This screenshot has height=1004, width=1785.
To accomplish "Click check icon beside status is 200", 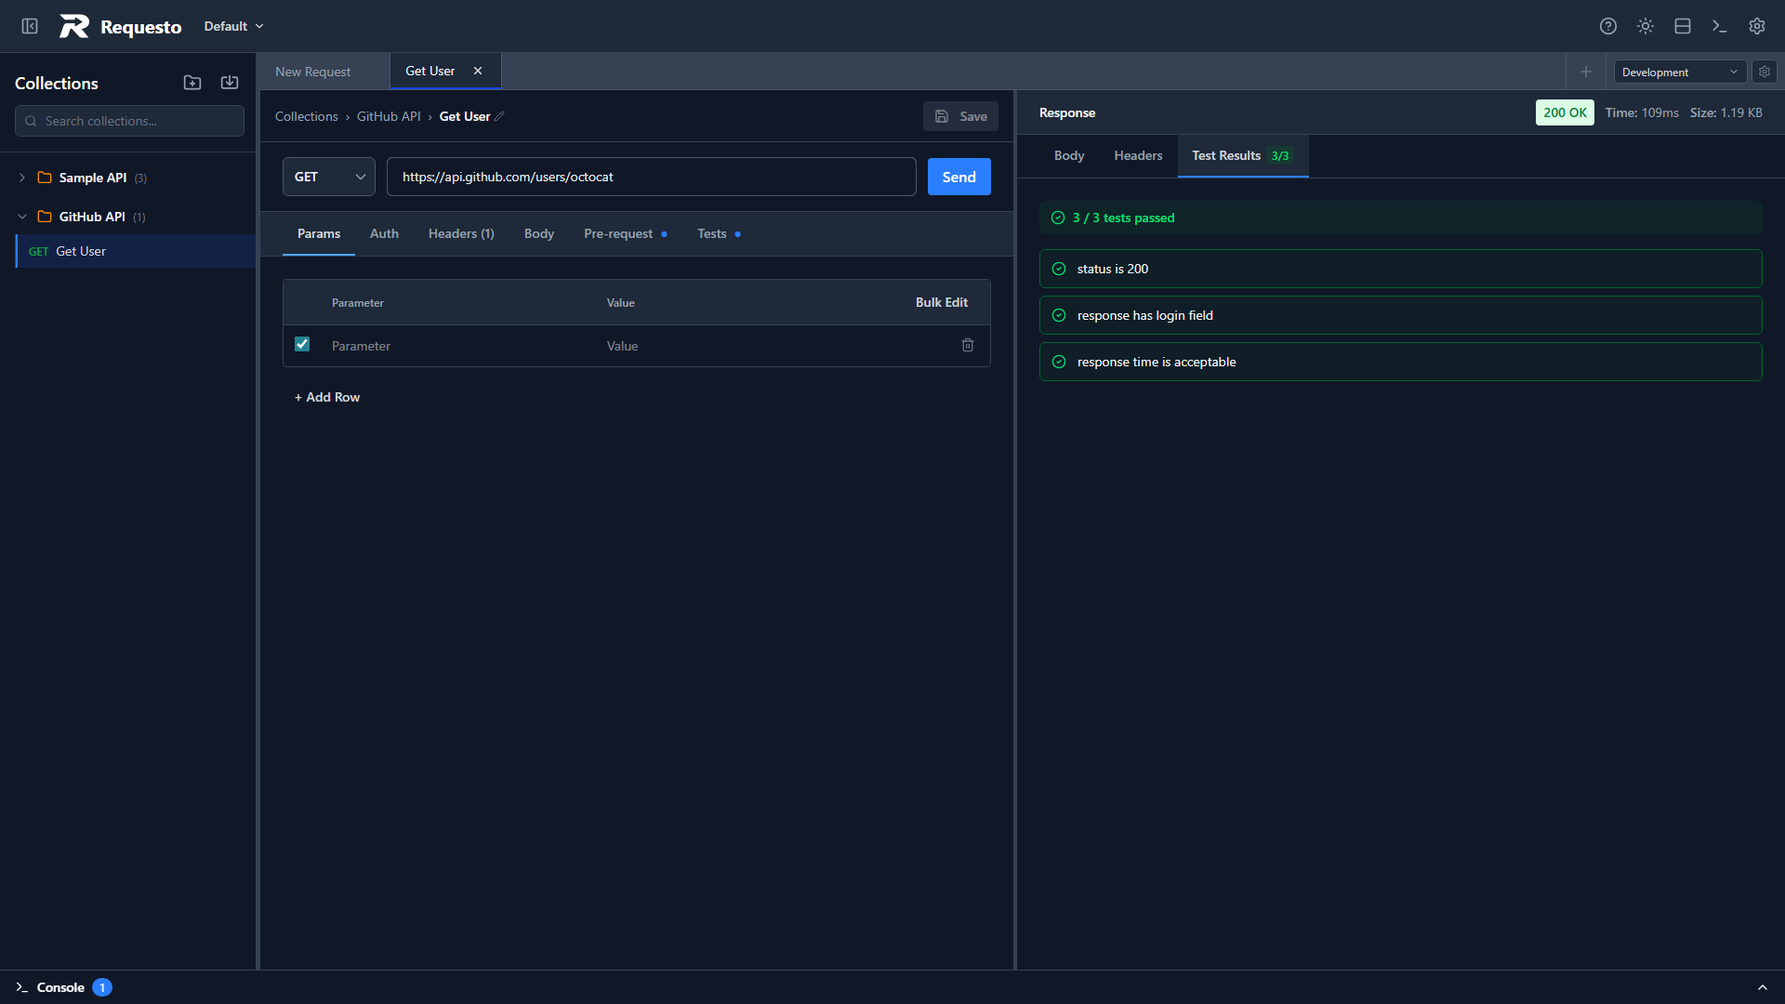I will [1058, 269].
